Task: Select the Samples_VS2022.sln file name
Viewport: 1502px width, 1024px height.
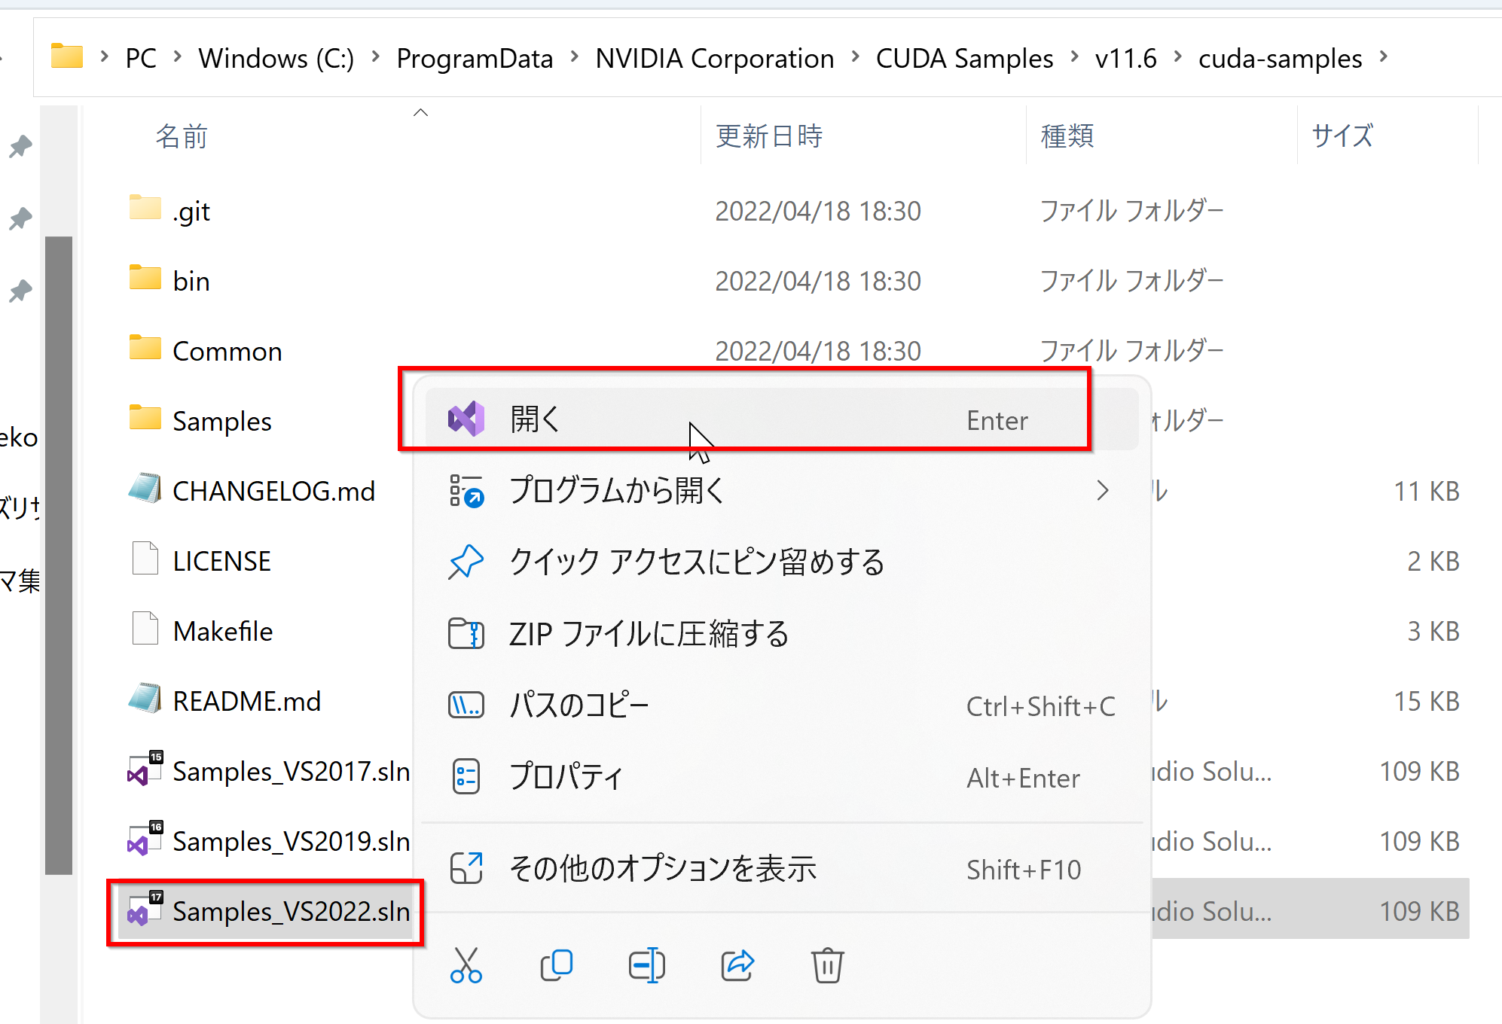Action: click(292, 911)
